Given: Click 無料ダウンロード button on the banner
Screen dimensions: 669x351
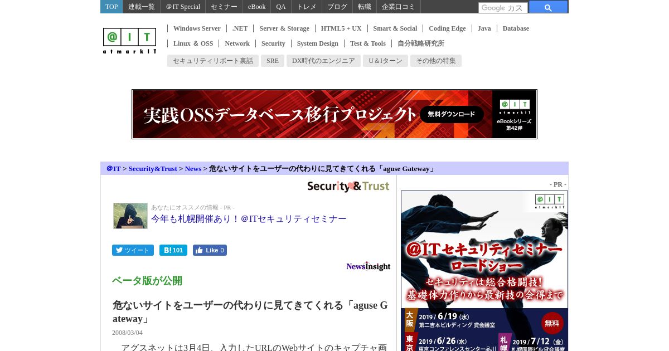Looking at the screenshot, I should (x=452, y=114).
